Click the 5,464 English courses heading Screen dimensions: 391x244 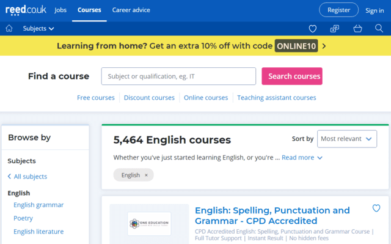172,139
